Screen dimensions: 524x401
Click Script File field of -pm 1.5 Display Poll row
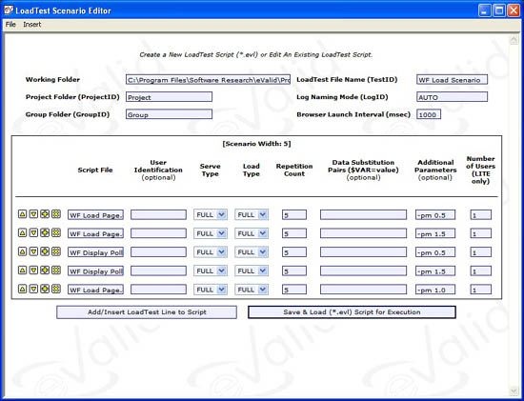coord(95,271)
